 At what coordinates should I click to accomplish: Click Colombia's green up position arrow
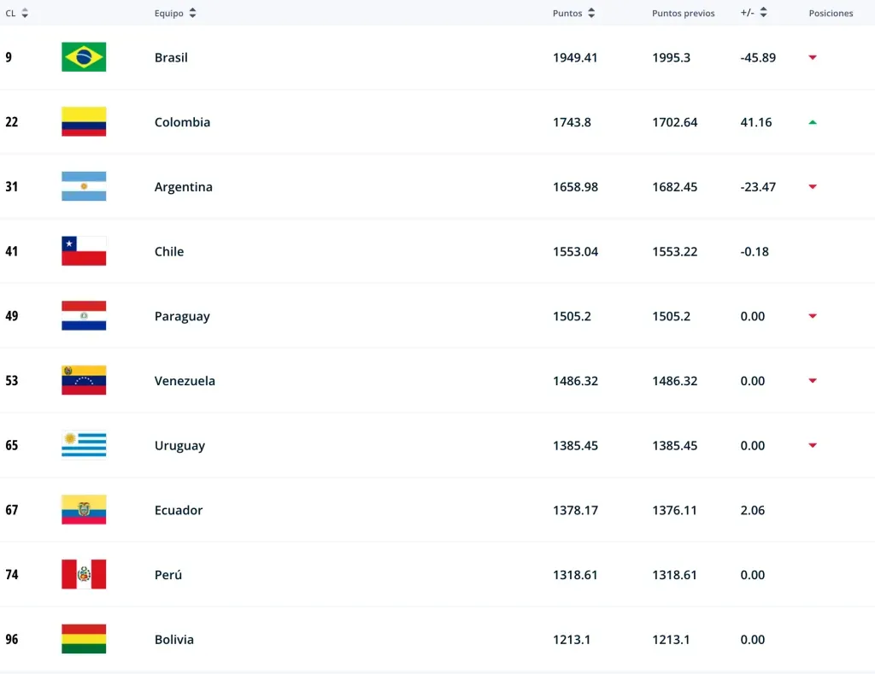813,122
